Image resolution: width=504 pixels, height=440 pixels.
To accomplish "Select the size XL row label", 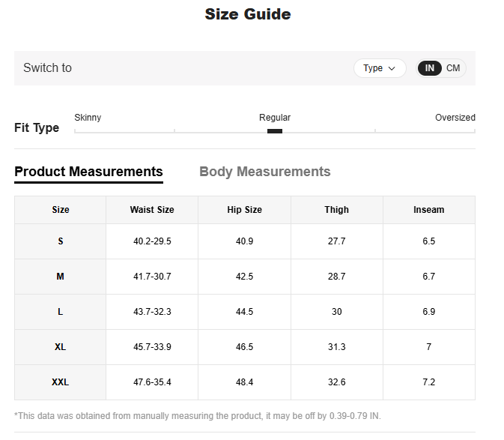I will (x=61, y=347).
